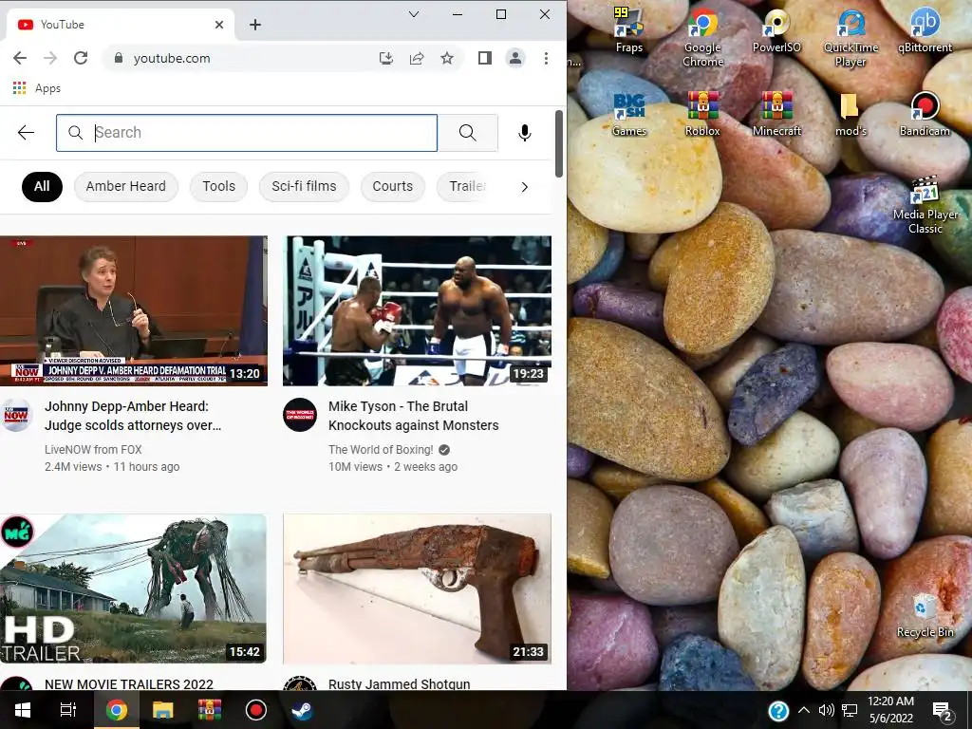
Task: Show more filter chips with right chevron
Action: (524, 187)
